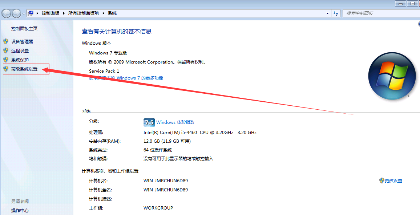Click full computer name value beside 计算机全名

[x=166, y=190]
